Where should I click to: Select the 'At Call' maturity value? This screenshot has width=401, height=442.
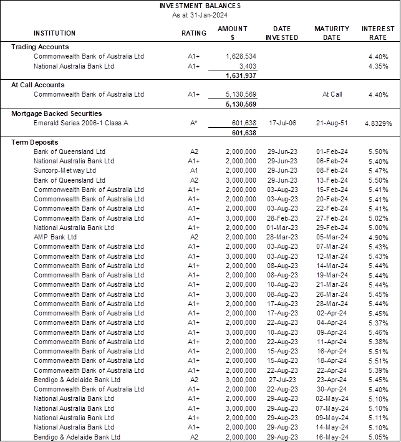[332, 94]
